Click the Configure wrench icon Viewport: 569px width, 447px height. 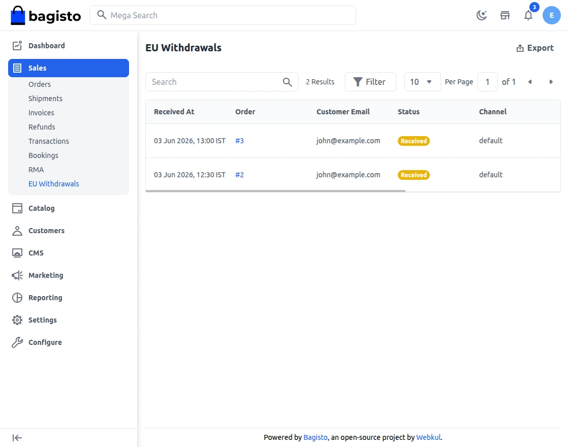pos(17,342)
